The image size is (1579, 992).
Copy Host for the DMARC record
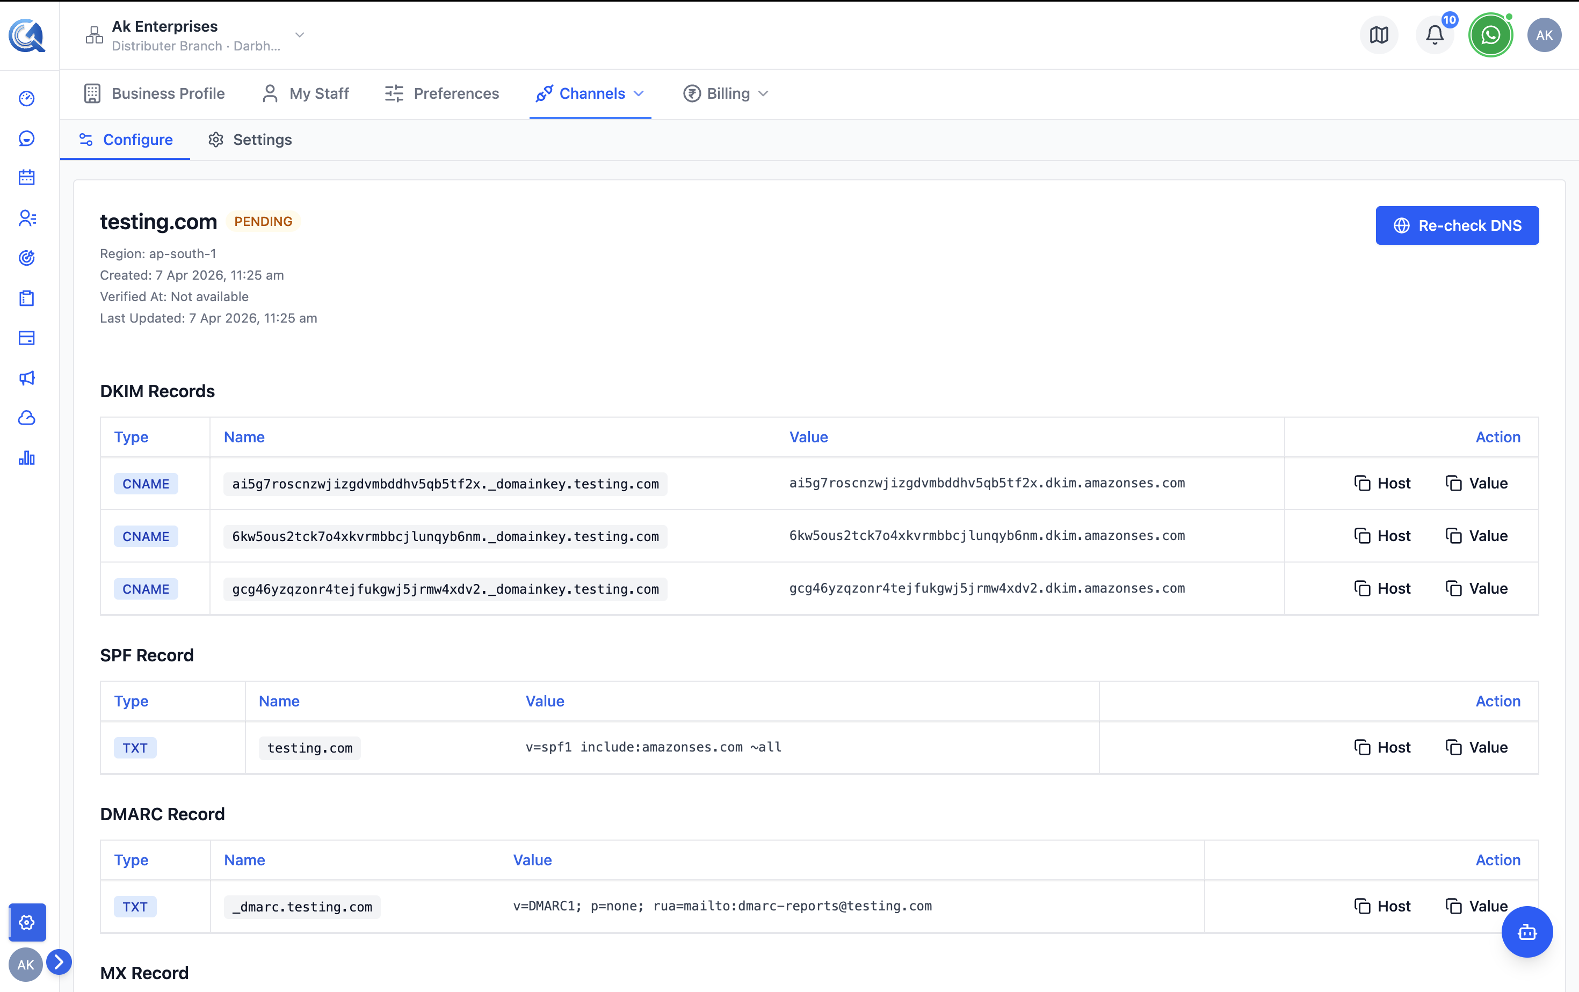point(1382,906)
